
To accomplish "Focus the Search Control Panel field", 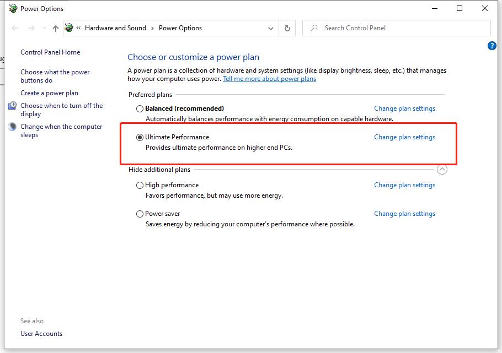I will tap(396, 28).
